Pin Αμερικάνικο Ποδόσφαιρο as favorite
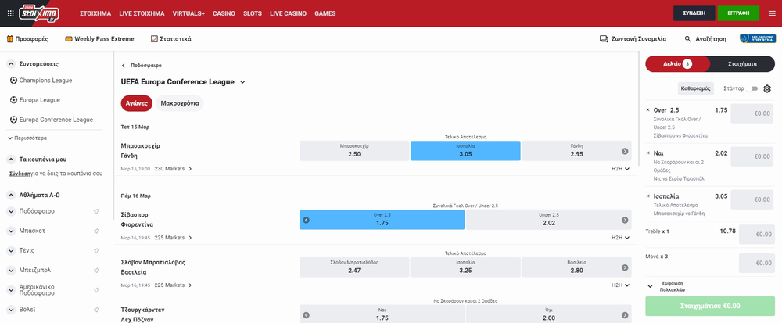782x323 pixels. pos(96,290)
